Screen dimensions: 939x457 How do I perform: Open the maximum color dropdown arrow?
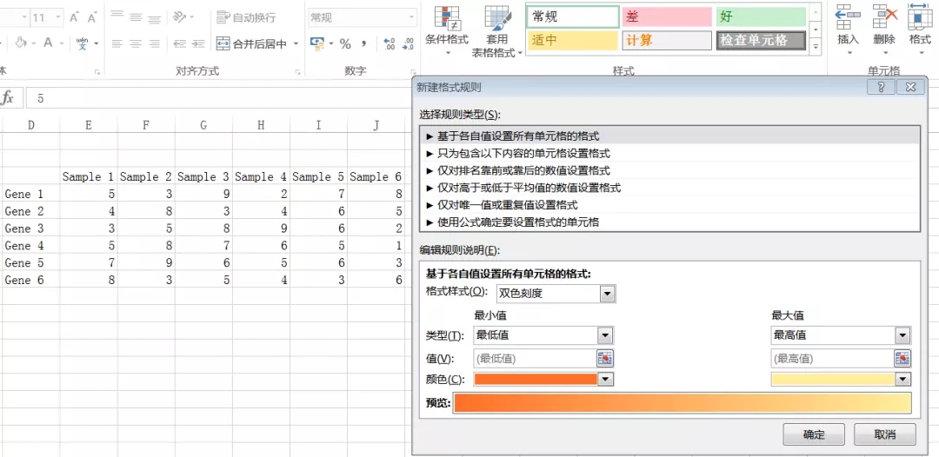[903, 379]
